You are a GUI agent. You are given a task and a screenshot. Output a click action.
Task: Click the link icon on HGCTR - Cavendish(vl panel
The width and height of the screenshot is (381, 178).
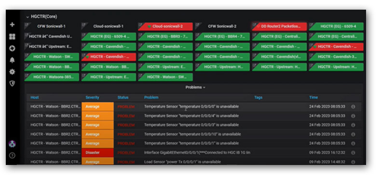click(255, 55)
